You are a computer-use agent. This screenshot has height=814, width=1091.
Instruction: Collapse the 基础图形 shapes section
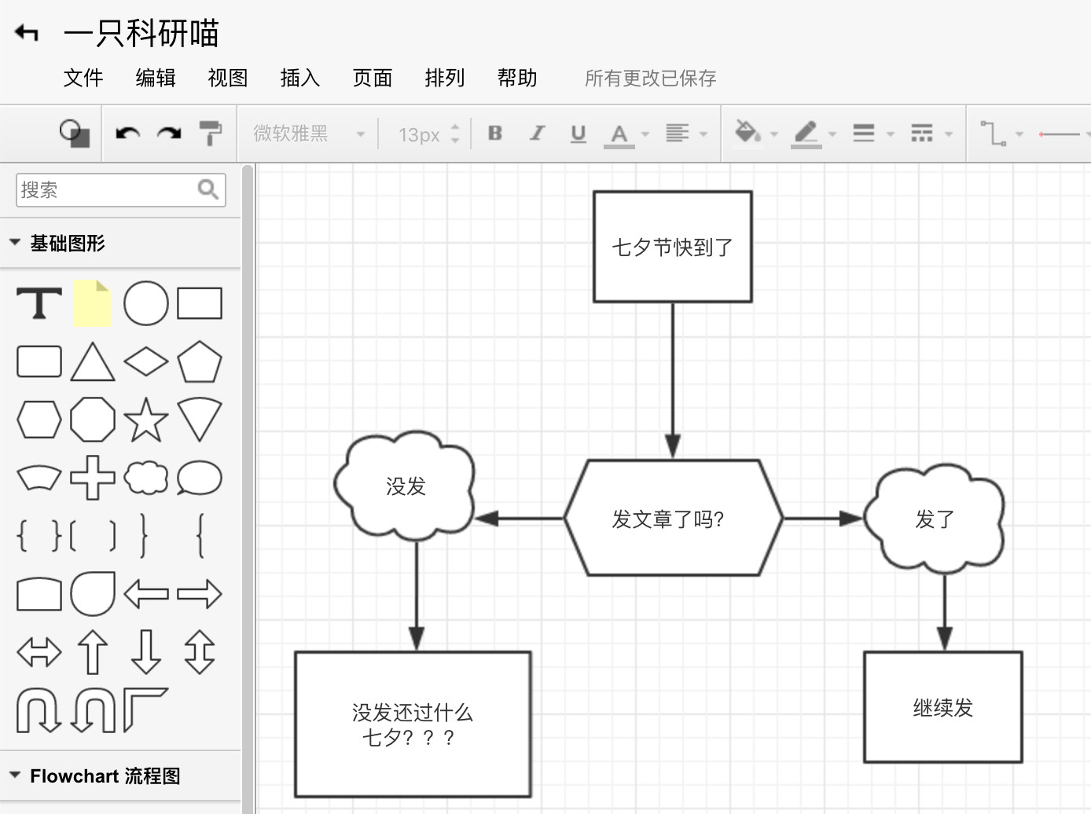point(15,242)
